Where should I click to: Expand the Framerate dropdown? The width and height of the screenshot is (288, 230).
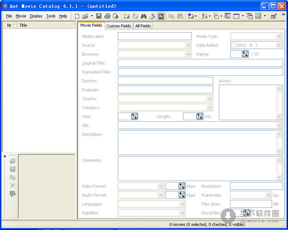[x=268, y=195]
